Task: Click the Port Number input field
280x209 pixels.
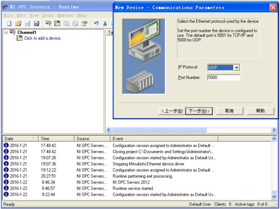Action: pyautogui.click(x=224, y=77)
